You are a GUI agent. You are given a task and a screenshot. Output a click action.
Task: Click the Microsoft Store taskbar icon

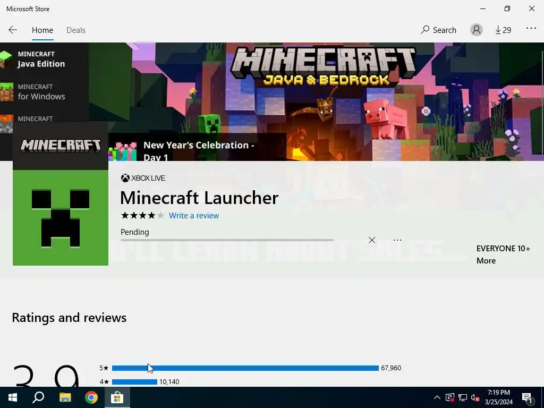117,397
